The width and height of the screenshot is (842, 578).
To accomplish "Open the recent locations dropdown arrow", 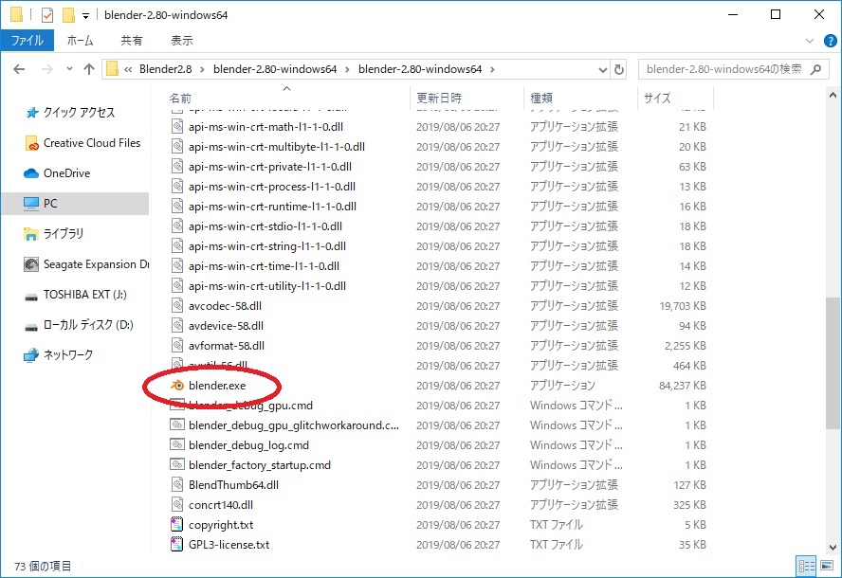I will click(x=69, y=69).
